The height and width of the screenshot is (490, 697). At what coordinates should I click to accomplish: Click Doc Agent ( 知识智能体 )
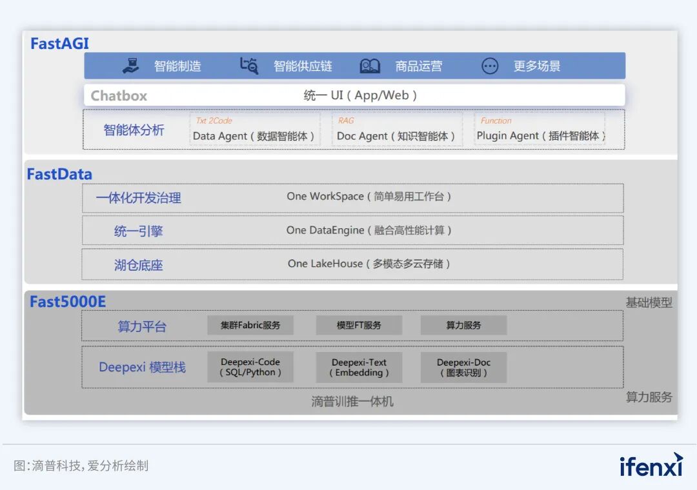point(396,136)
